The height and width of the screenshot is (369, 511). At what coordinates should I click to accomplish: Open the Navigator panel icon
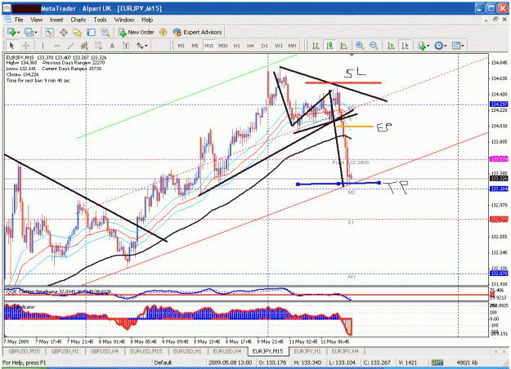[77, 32]
